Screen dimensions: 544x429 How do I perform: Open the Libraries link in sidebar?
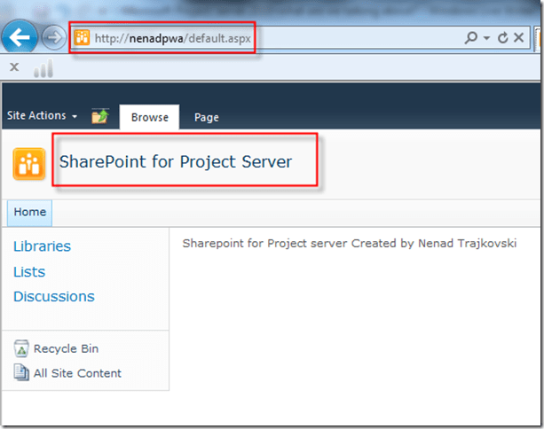point(42,246)
